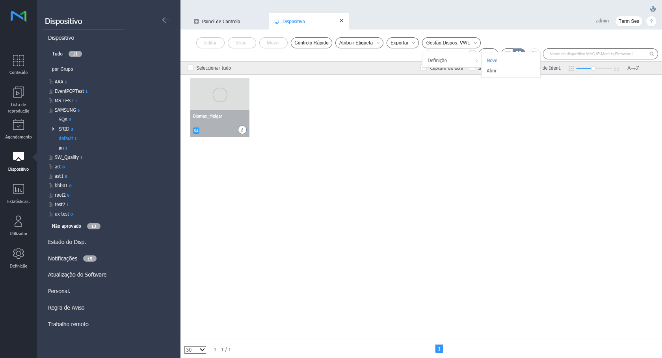
Task: Open the help question mark icon
Action: 651,21
